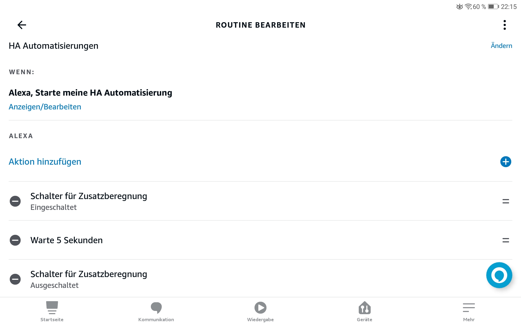Click the Anzeigen/Bearbeiten link
The height and width of the screenshot is (325, 521).
pos(45,107)
